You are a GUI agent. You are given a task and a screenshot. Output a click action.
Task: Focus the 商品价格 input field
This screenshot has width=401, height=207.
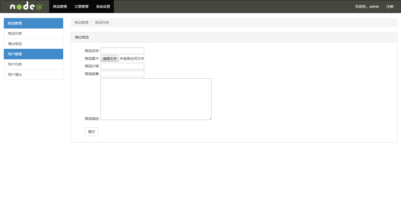(x=122, y=66)
